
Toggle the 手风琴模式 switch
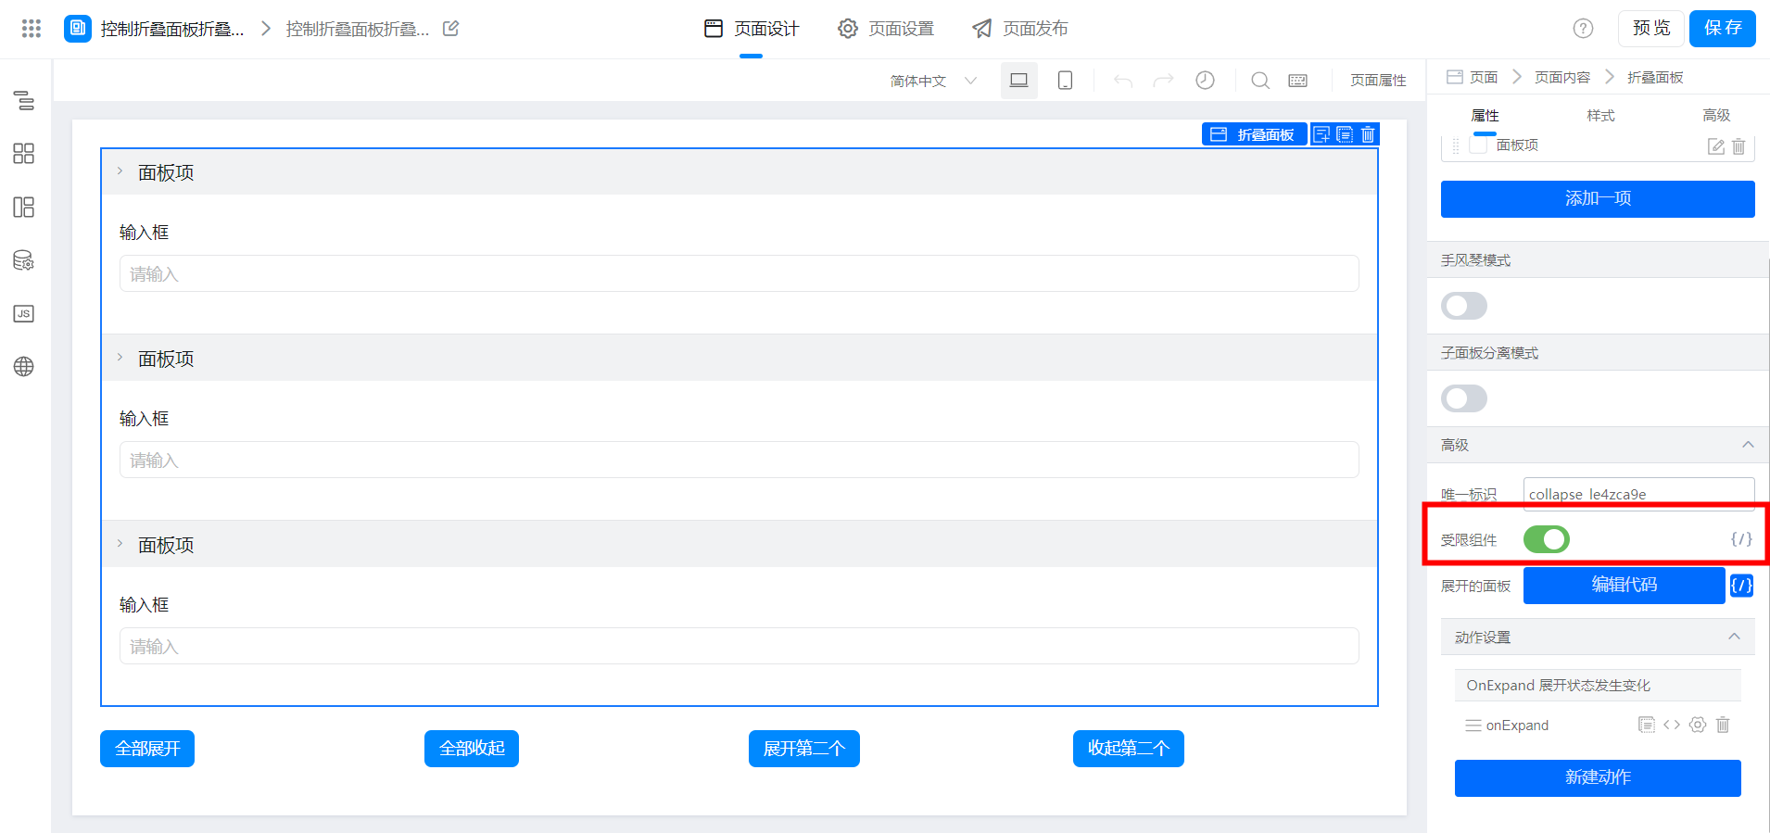click(x=1464, y=306)
